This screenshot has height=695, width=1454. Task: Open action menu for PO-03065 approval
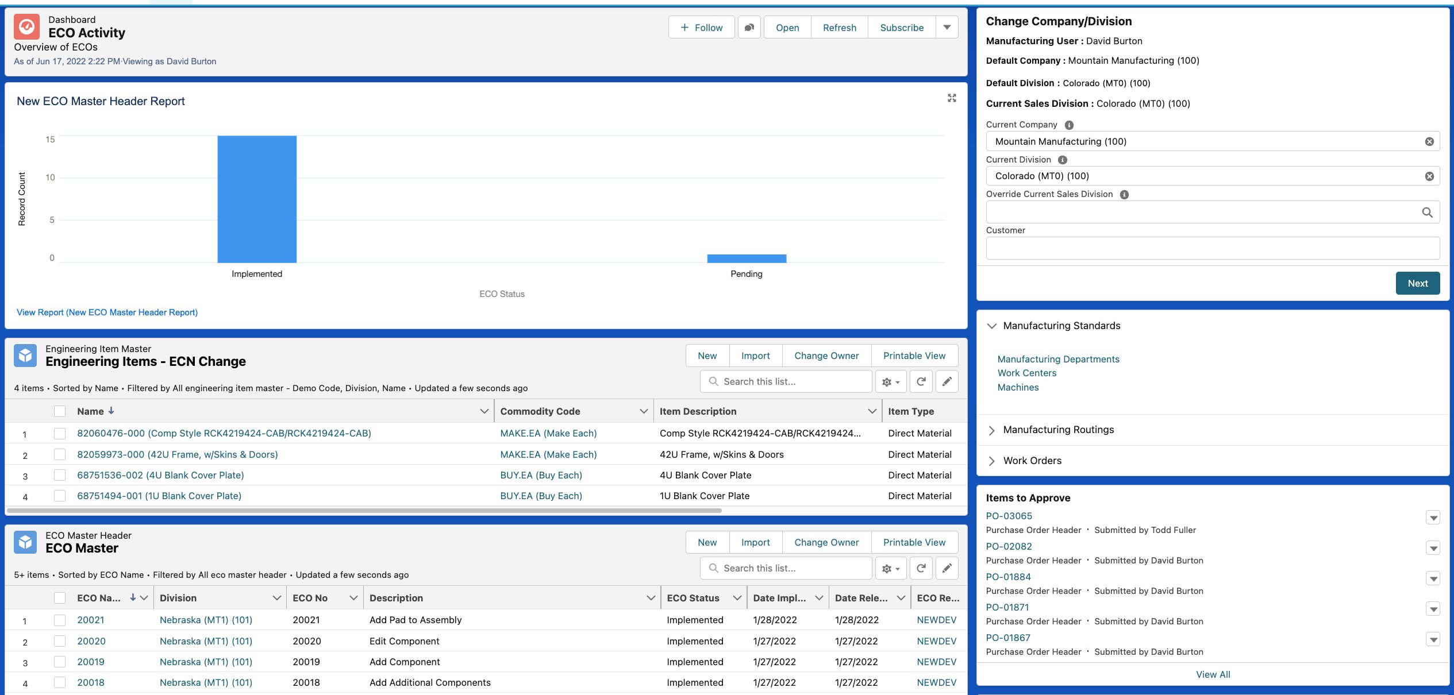pyautogui.click(x=1433, y=518)
